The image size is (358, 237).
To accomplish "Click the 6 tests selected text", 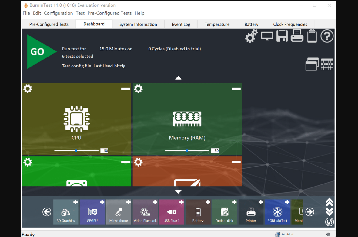I will 78,56.
